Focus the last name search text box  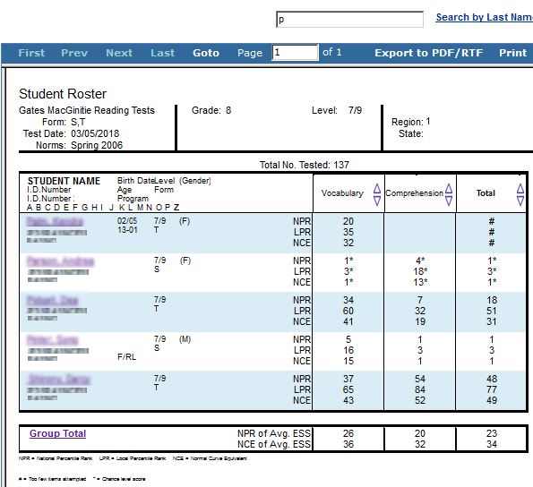(349, 20)
